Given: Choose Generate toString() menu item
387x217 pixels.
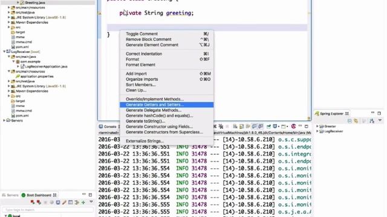Looking at the screenshot, I should 167,121.
